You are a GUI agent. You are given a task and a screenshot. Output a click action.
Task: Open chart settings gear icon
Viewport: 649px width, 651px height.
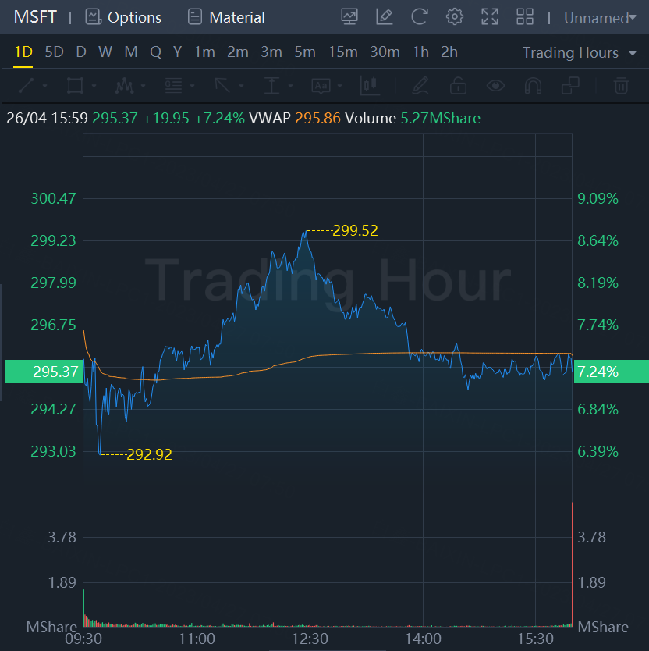tap(455, 17)
